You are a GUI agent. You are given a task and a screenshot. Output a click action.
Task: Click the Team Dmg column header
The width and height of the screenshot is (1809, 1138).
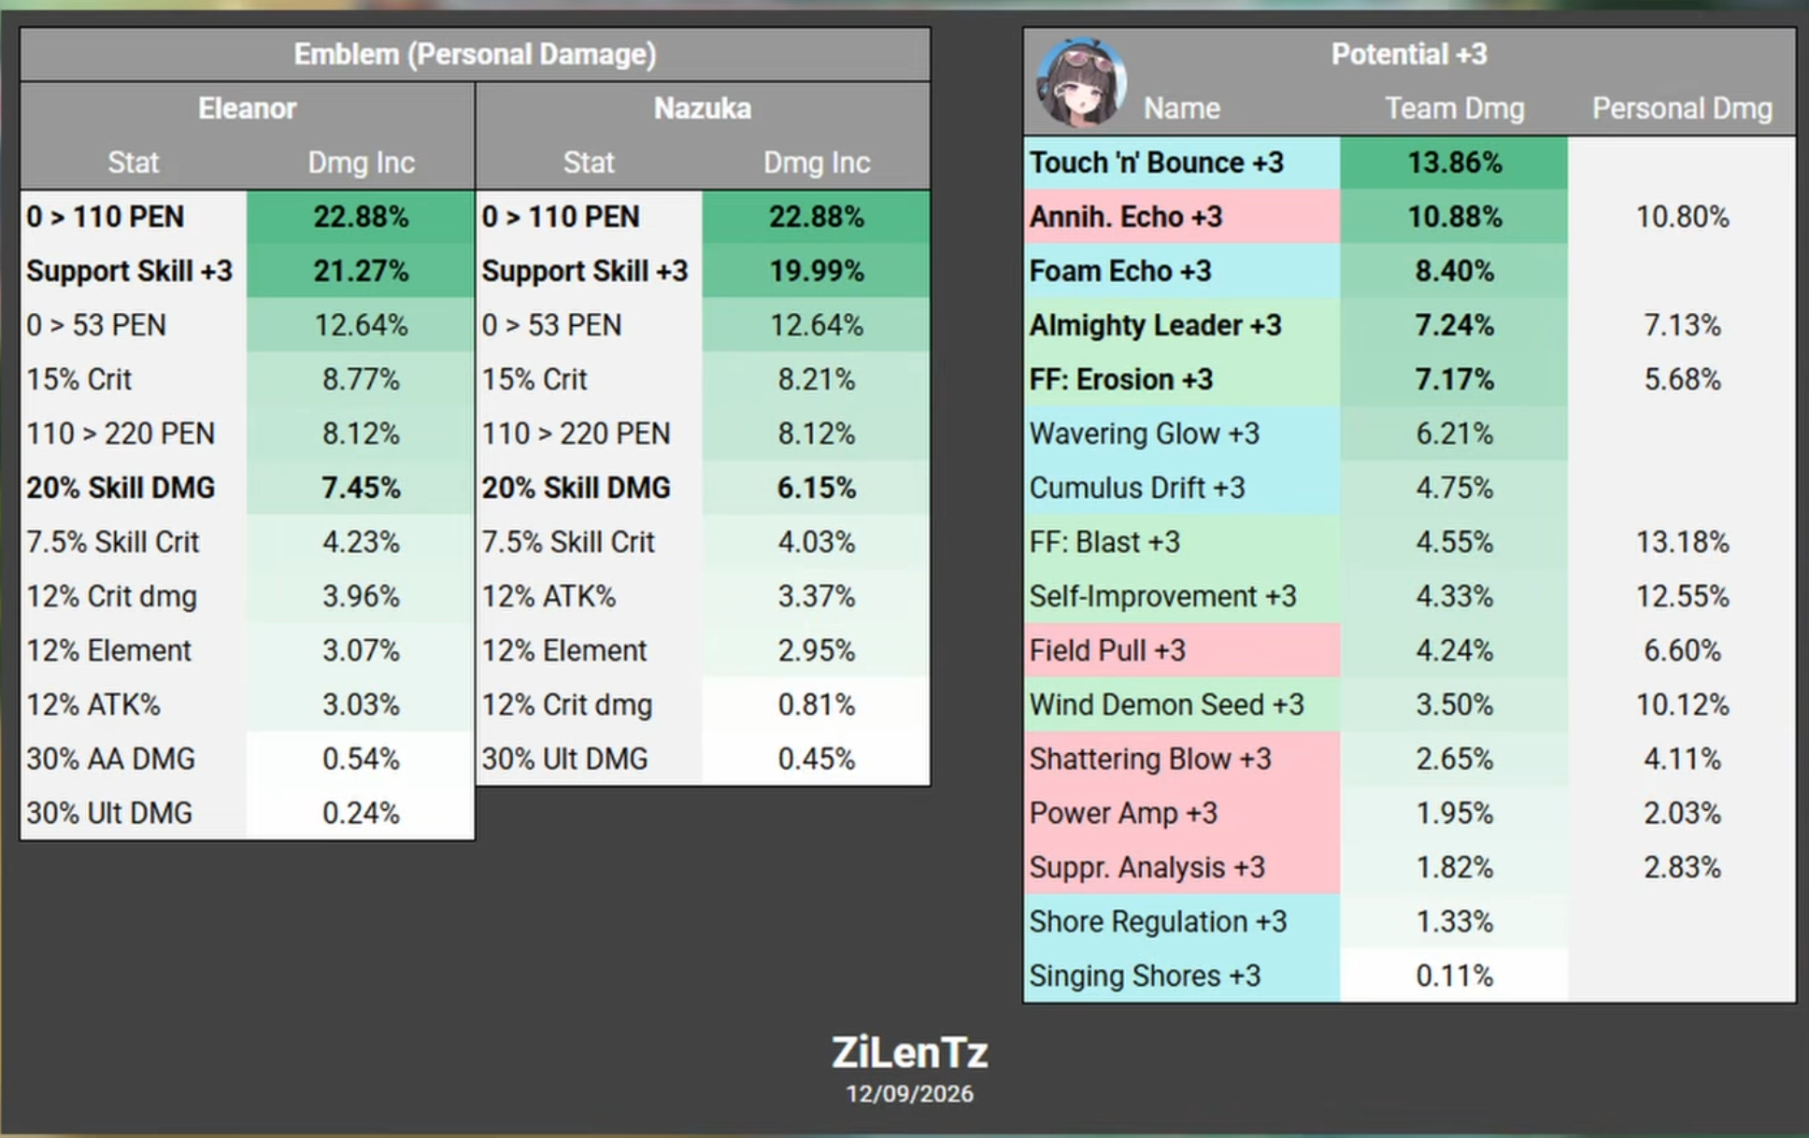pos(1454,108)
